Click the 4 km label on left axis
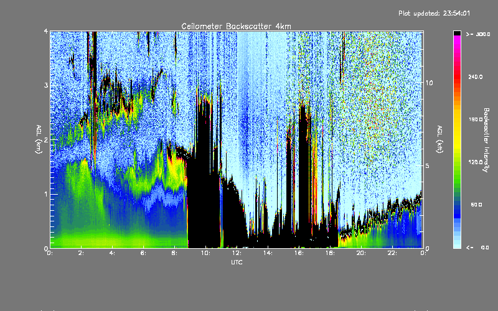 click(46, 31)
